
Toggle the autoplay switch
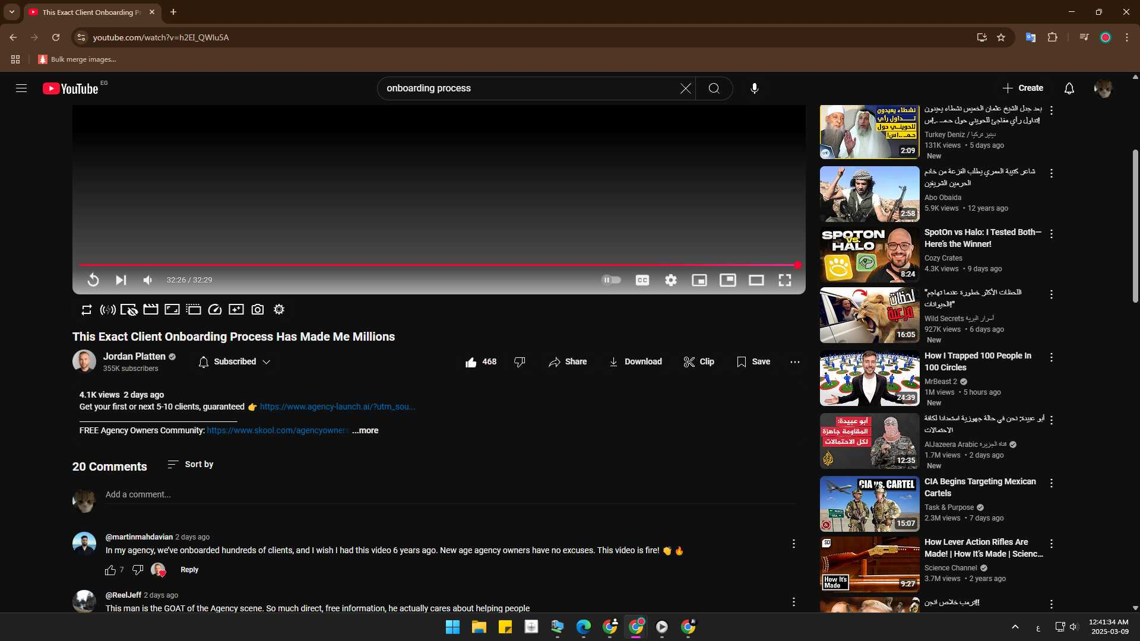coord(611,280)
